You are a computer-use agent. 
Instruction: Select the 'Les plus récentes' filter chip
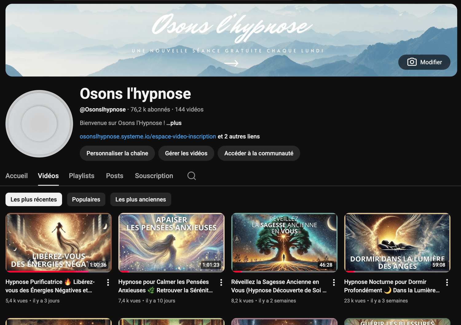click(34, 199)
